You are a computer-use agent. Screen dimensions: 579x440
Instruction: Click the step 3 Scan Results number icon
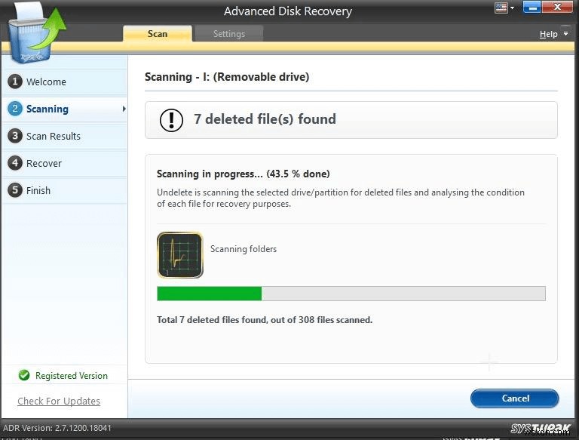click(x=15, y=136)
